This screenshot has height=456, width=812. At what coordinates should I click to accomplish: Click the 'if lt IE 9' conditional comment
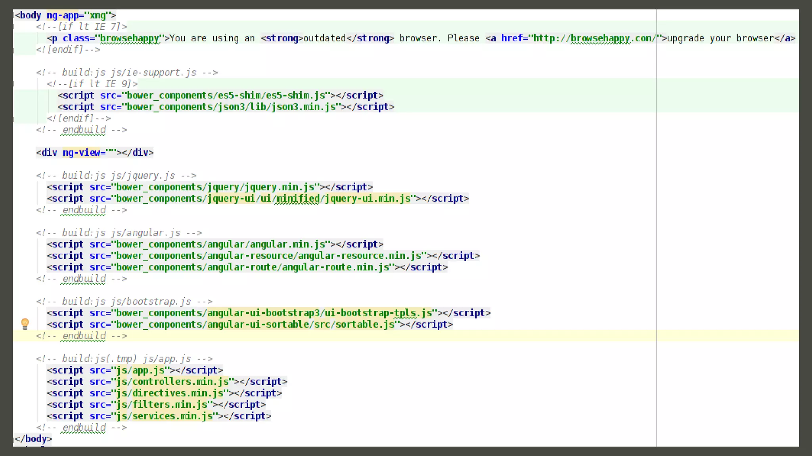click(92, 84)
